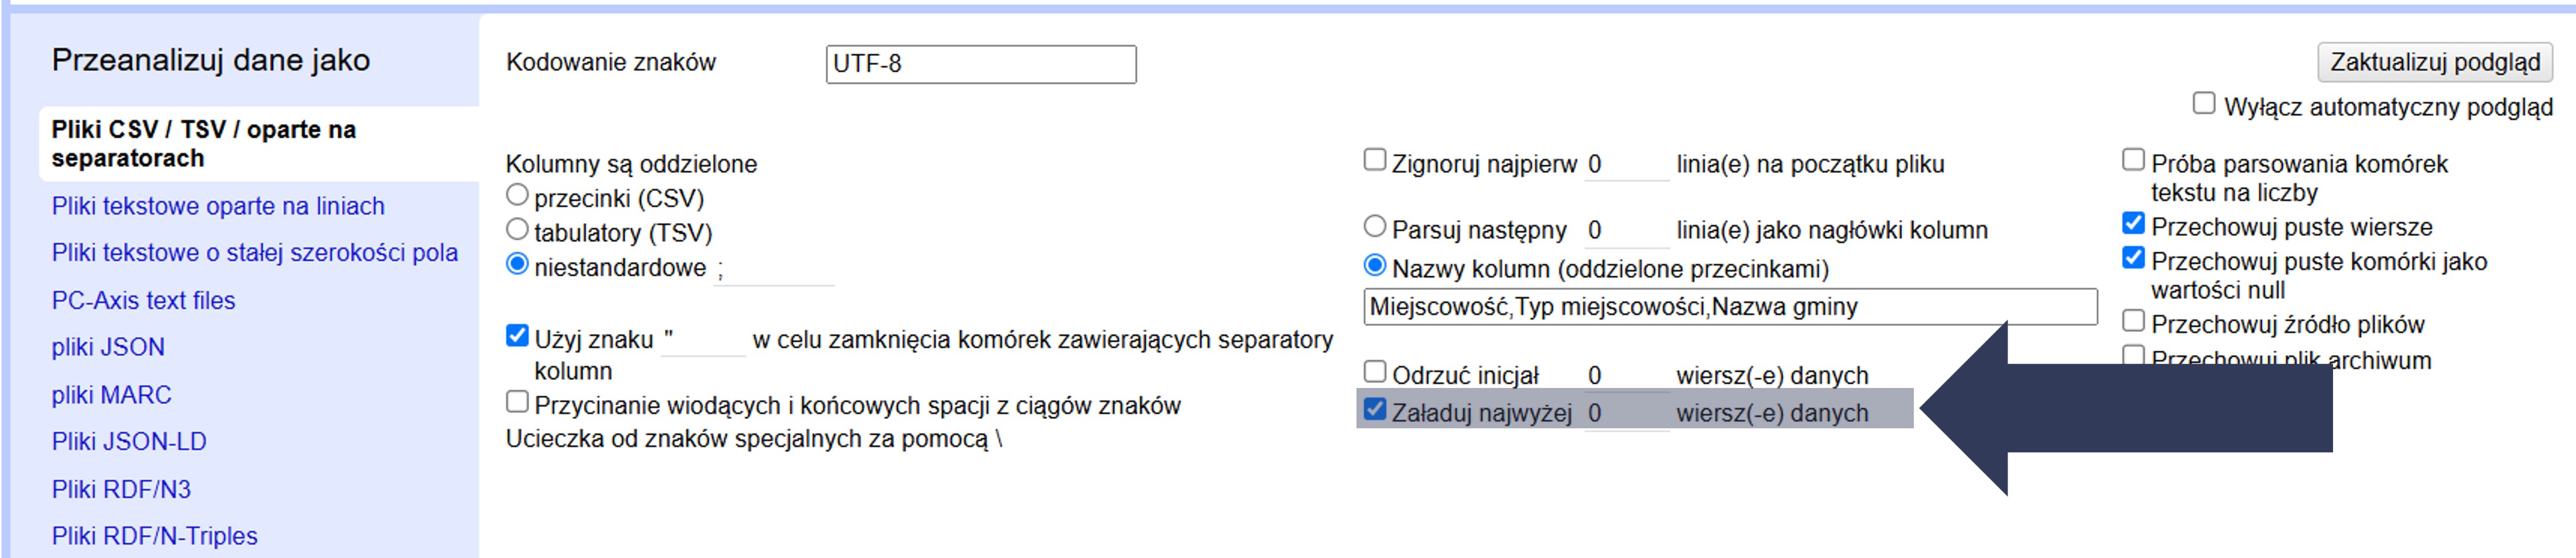Click the column names text field
Screen dimensions: 2576x558
[1729, 307]
